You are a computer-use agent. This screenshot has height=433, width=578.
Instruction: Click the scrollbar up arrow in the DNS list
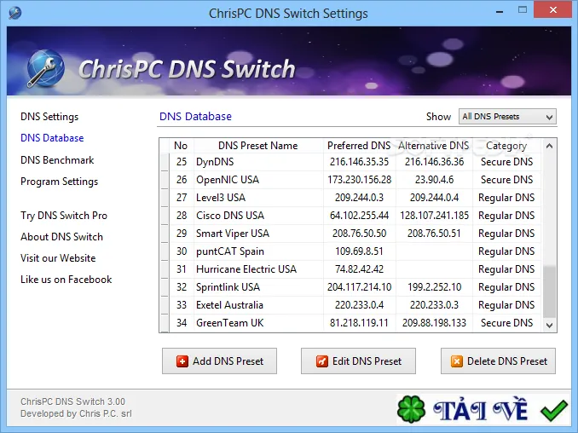pyautogui.click(x=549, y=146)
